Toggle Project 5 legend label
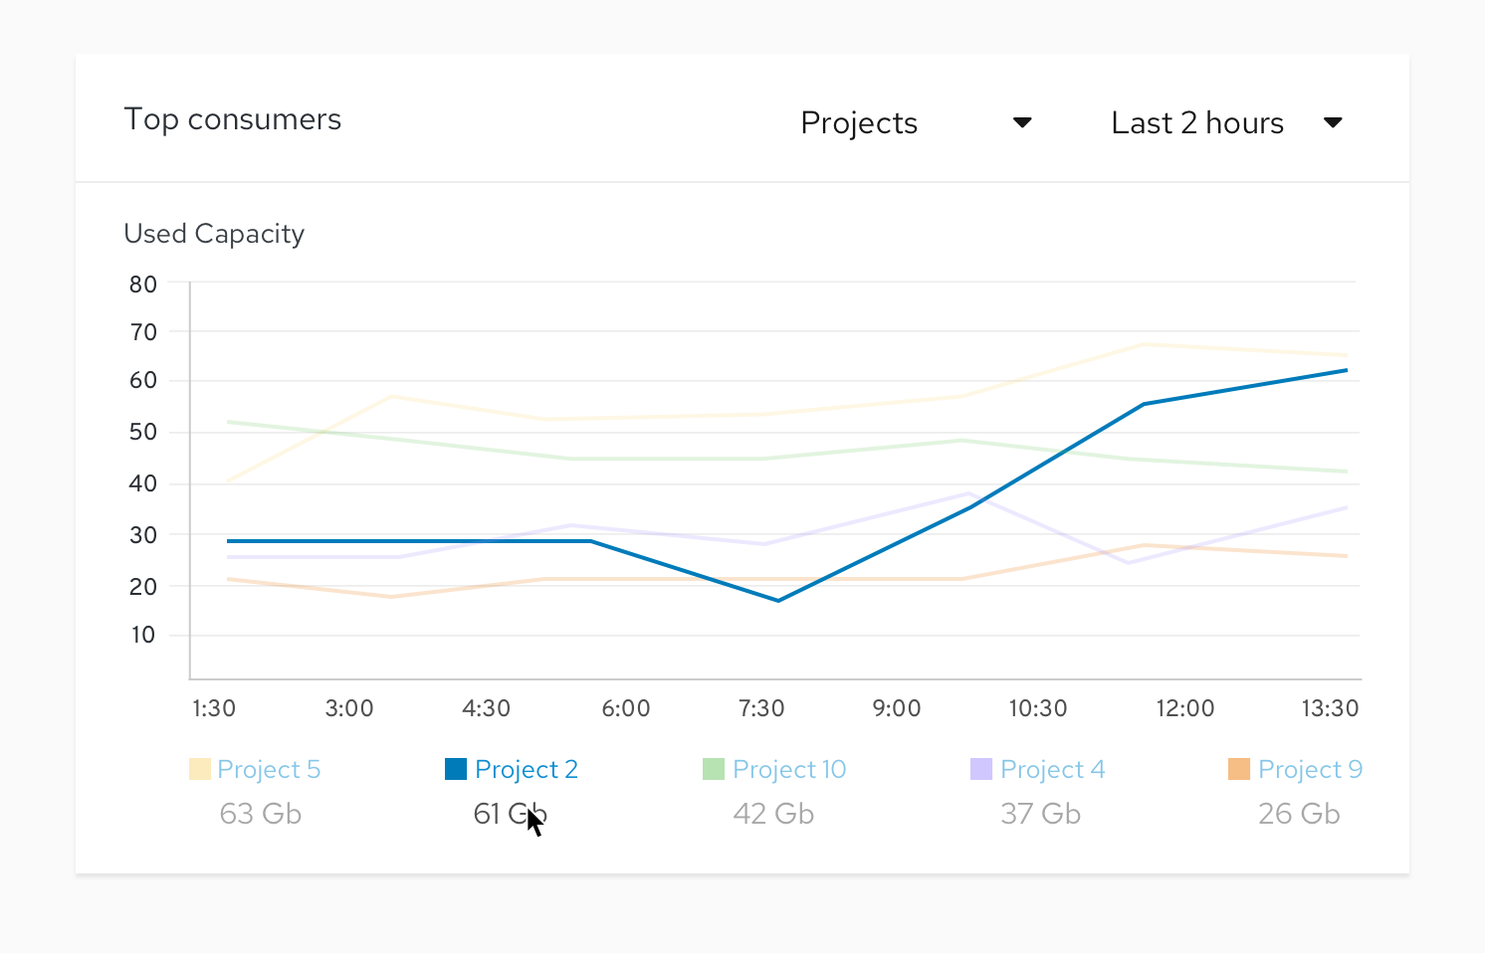 click(269, 769)
